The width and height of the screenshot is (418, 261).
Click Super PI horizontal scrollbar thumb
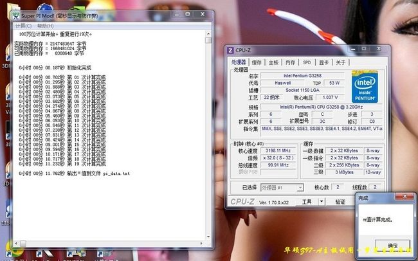click(x=23, y=244)
